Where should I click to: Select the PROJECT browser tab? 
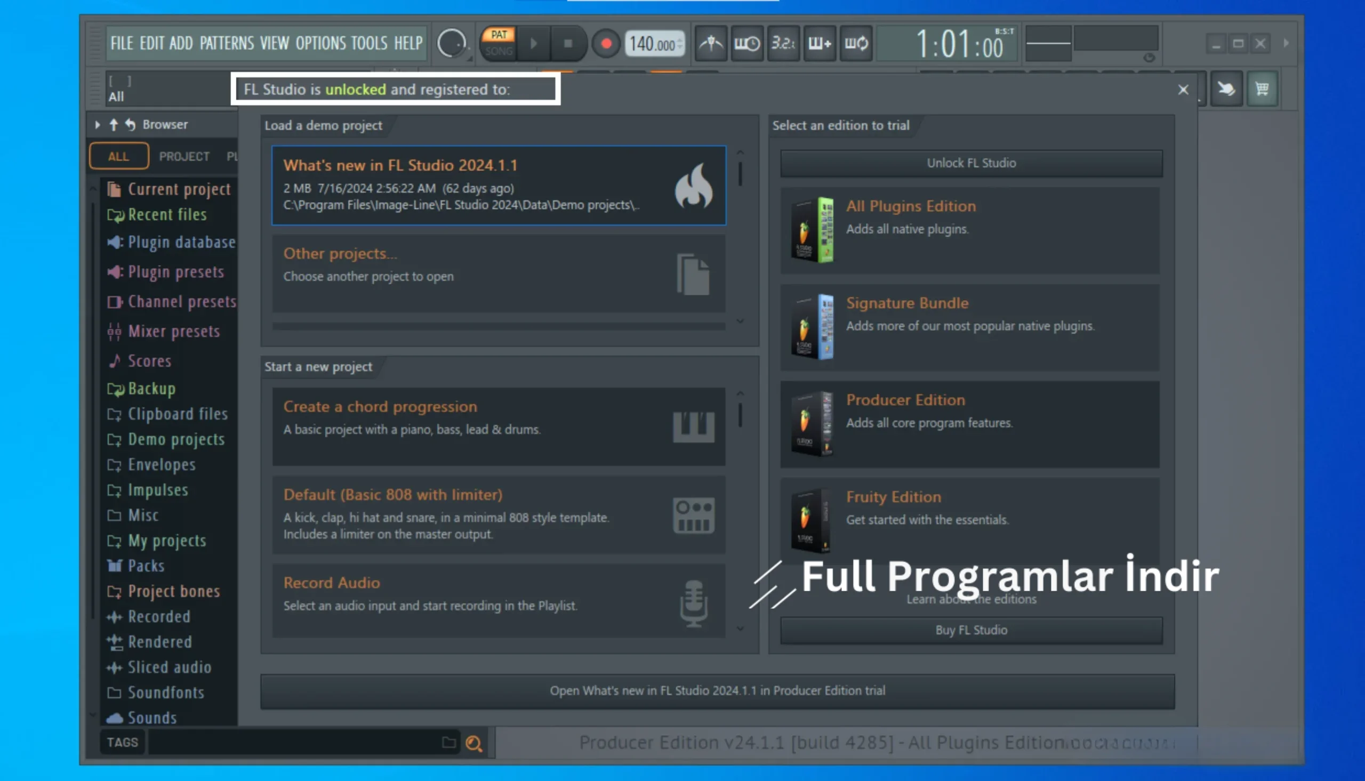[184, 156]
